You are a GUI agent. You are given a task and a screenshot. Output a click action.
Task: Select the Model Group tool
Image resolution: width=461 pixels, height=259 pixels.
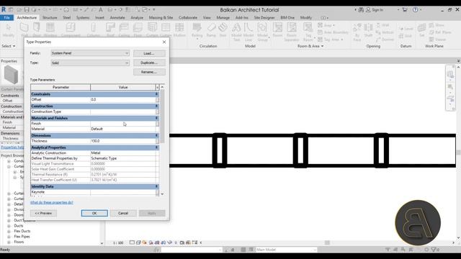(262, 32)
